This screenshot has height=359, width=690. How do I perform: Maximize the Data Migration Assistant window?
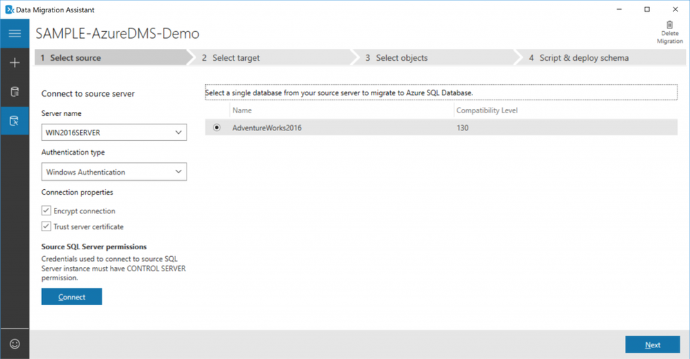coord(647,9)
